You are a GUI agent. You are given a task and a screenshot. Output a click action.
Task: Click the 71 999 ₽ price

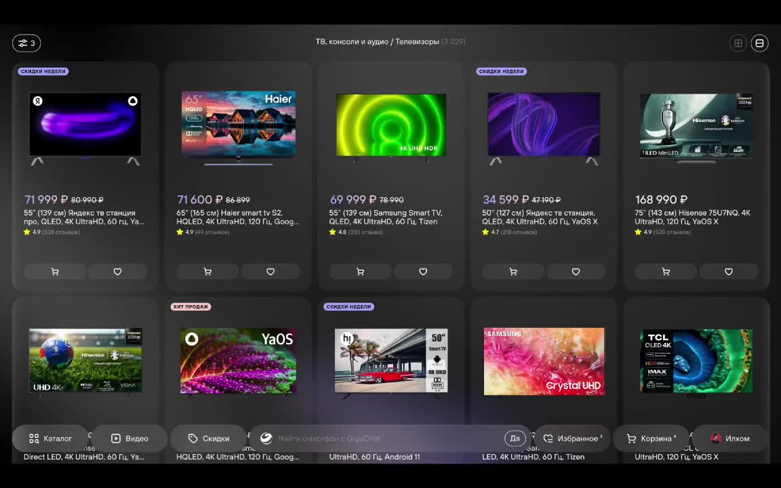pyautogui.click(x=46, y=200)
